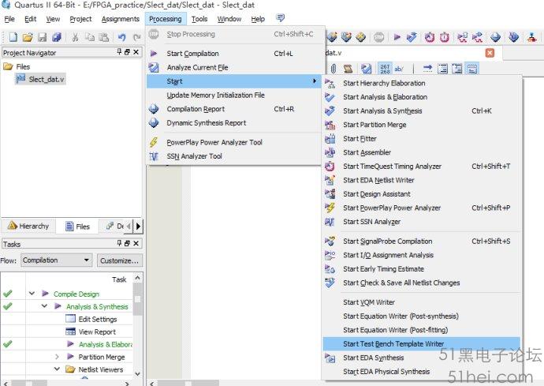Collapse the Analysis & Synthesis task chevron

click(x=44, y=306)
